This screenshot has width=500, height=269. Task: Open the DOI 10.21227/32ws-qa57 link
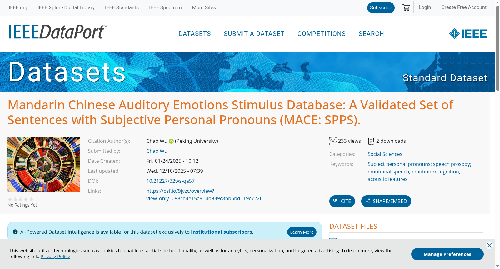click(171, 181)
